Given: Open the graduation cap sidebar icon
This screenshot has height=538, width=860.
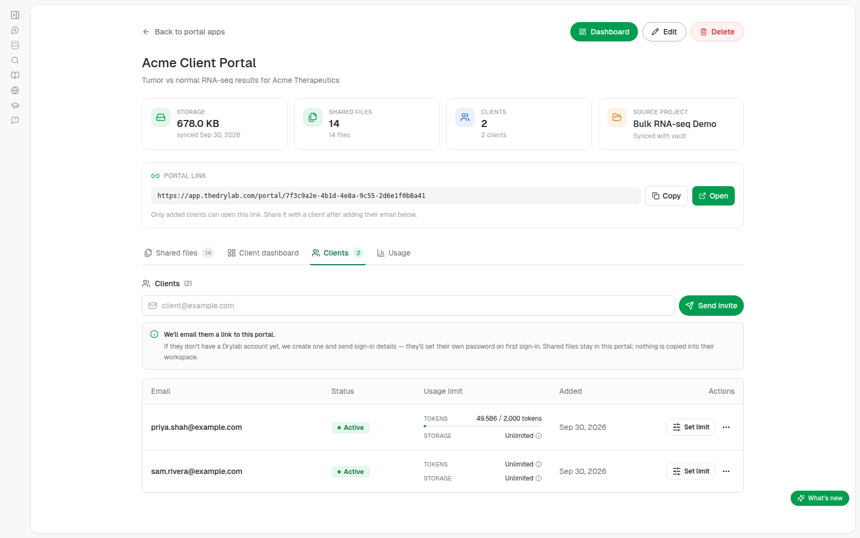Looking at the screenshot, I should (x=15, y=105).
